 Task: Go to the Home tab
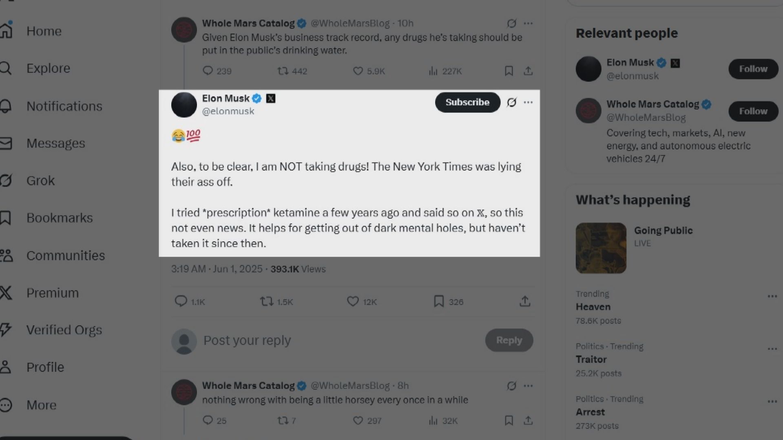click(44, 31)
